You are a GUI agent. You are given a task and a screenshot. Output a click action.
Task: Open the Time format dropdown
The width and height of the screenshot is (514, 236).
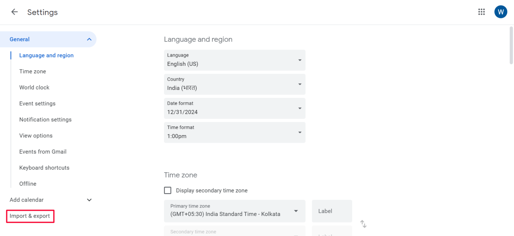234,132
